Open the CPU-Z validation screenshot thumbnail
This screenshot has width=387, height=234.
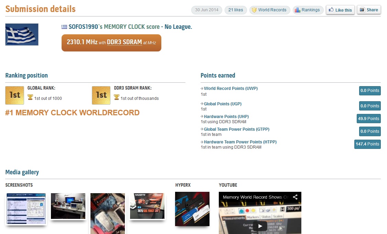click(x=26, y=209)
